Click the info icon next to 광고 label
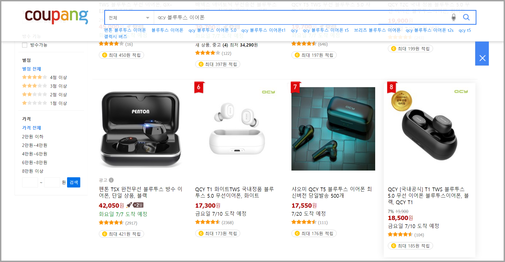 point(111,180)
